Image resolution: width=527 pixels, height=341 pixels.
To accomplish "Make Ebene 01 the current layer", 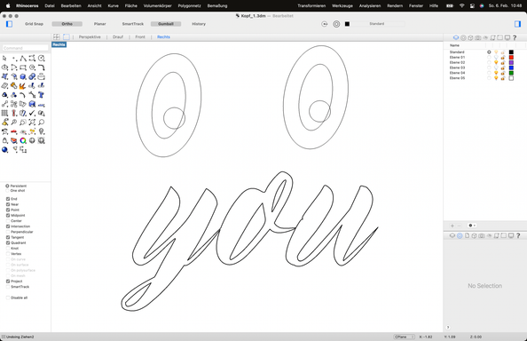I will [489, 57].
